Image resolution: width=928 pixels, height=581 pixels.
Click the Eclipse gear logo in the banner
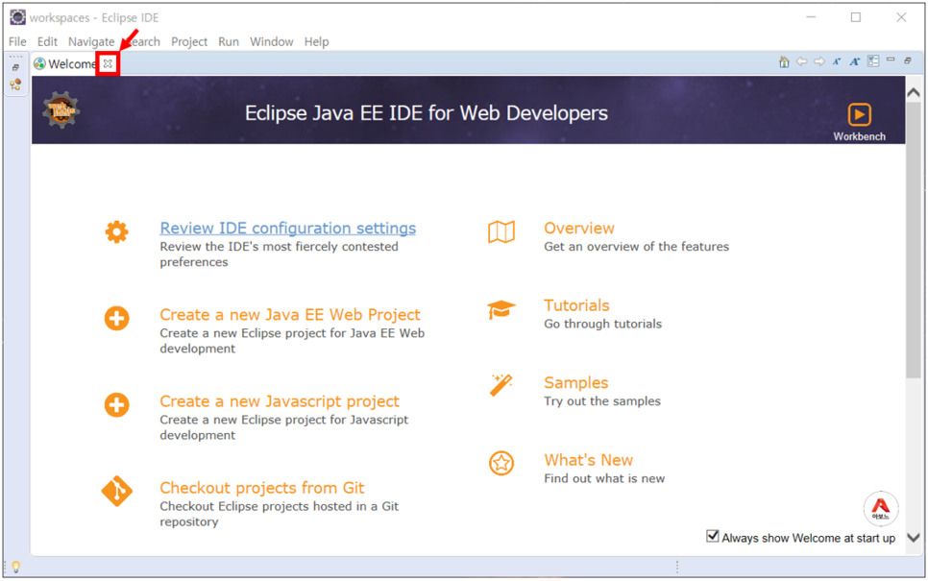(x=61, y=110)
